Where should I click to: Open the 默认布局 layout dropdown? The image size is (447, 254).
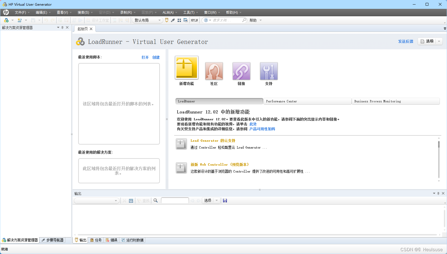point(147,20)
